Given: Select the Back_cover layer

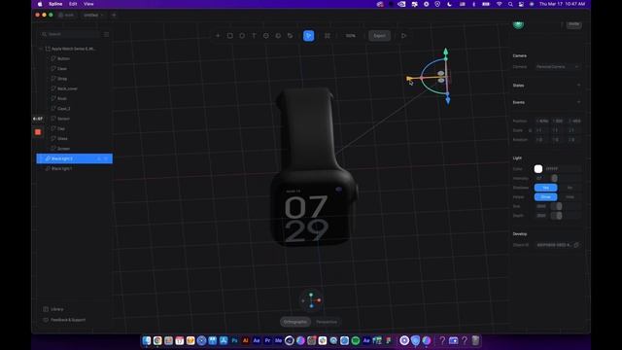Looking at the screenshot, I should click(67, 88).
